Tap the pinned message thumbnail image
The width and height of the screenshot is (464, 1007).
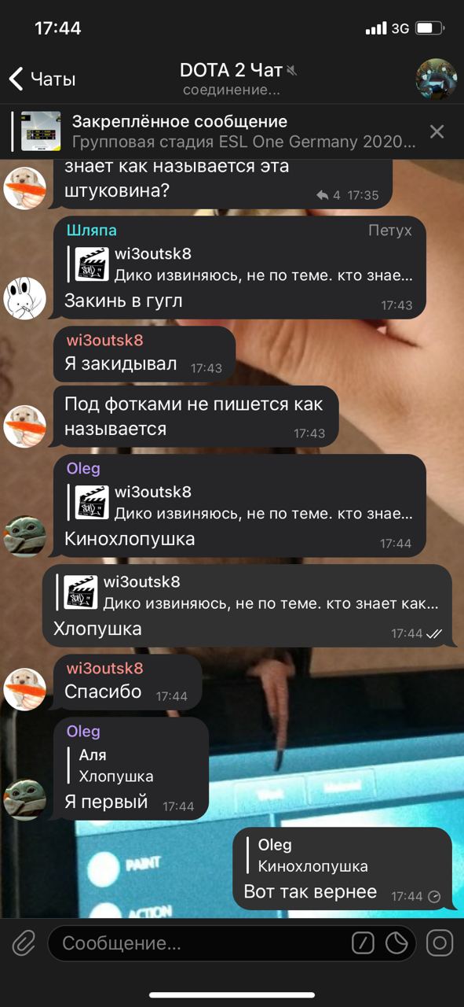pos(41,131)
